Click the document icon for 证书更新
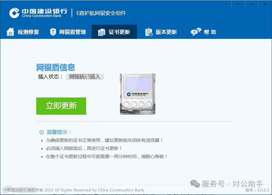This screenshot has height=195, width=272. click(x=101, y=32)
